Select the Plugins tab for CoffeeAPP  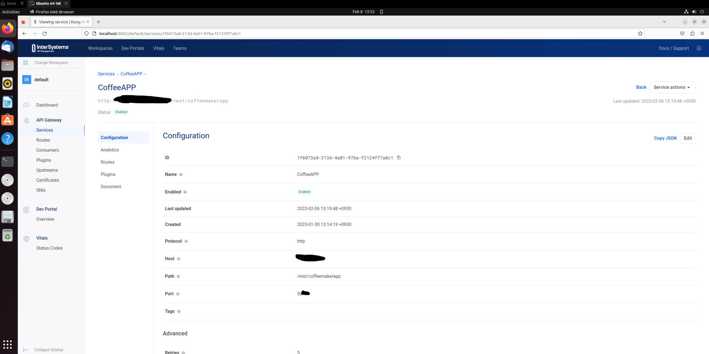[x=108, y=175]
